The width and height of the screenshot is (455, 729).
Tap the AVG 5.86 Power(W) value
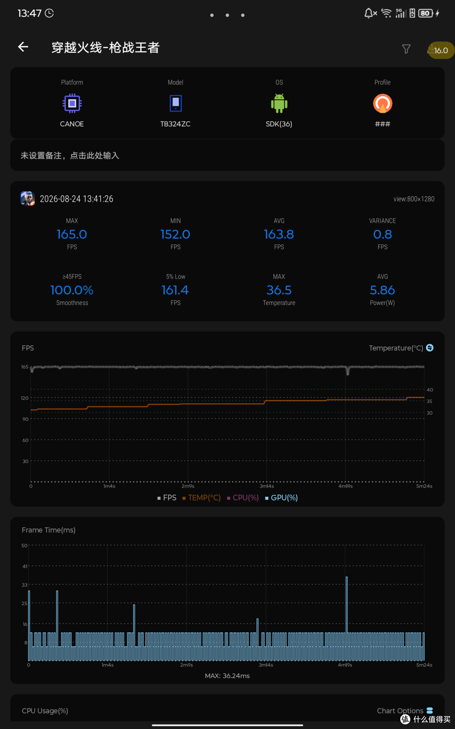383,290
